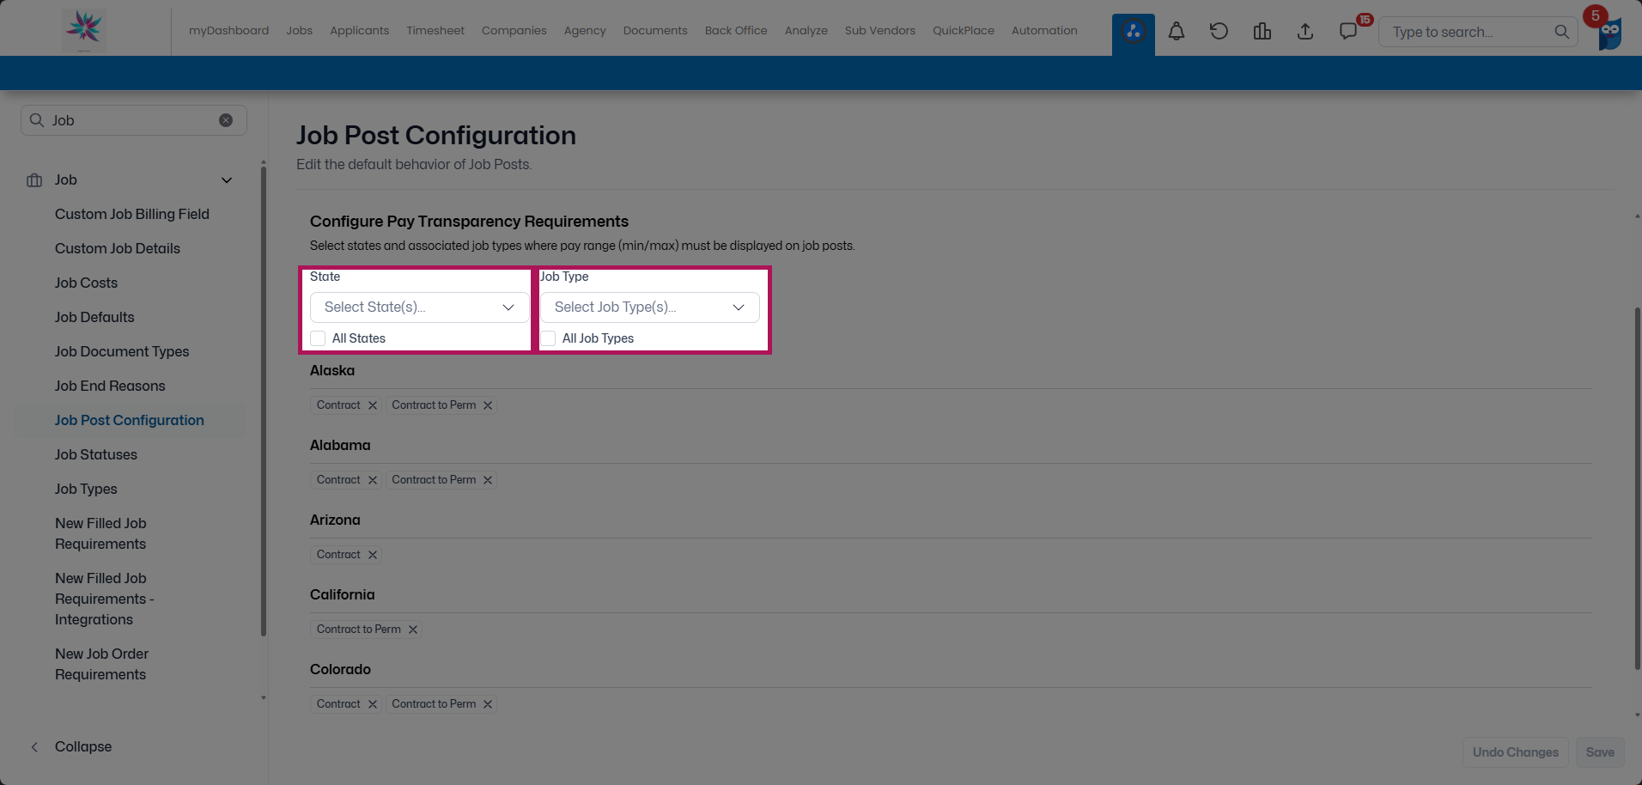Screen dimensions: 1642x785
Task: Select Job Post Configuration in sidebar
Action: pos(130,420)
